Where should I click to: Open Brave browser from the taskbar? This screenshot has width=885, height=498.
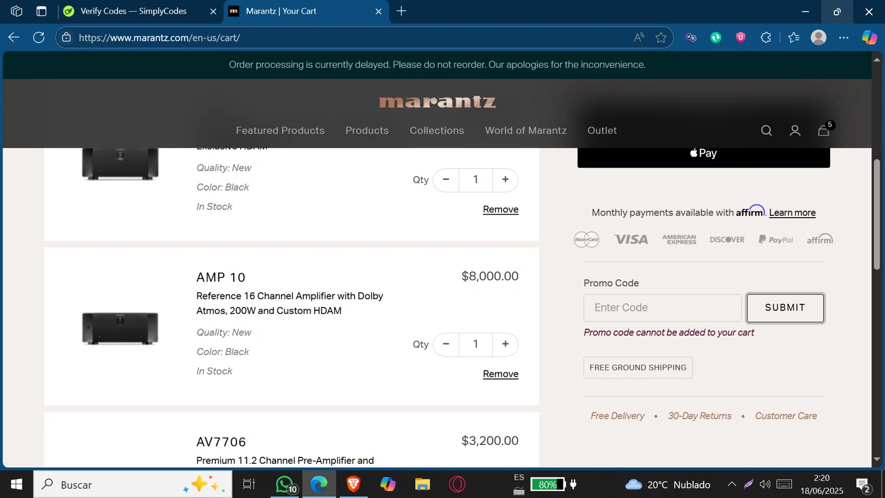pos(353,484)
